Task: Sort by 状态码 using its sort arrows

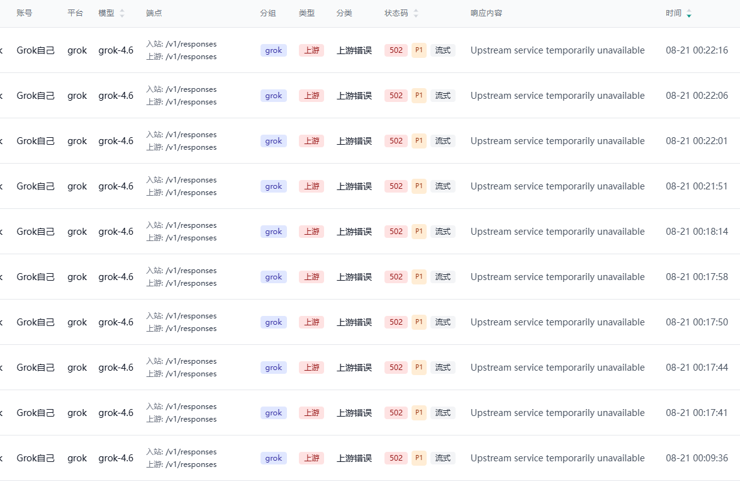Action: click(416, 13)
